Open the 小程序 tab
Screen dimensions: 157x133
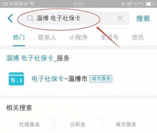(78, 37)
